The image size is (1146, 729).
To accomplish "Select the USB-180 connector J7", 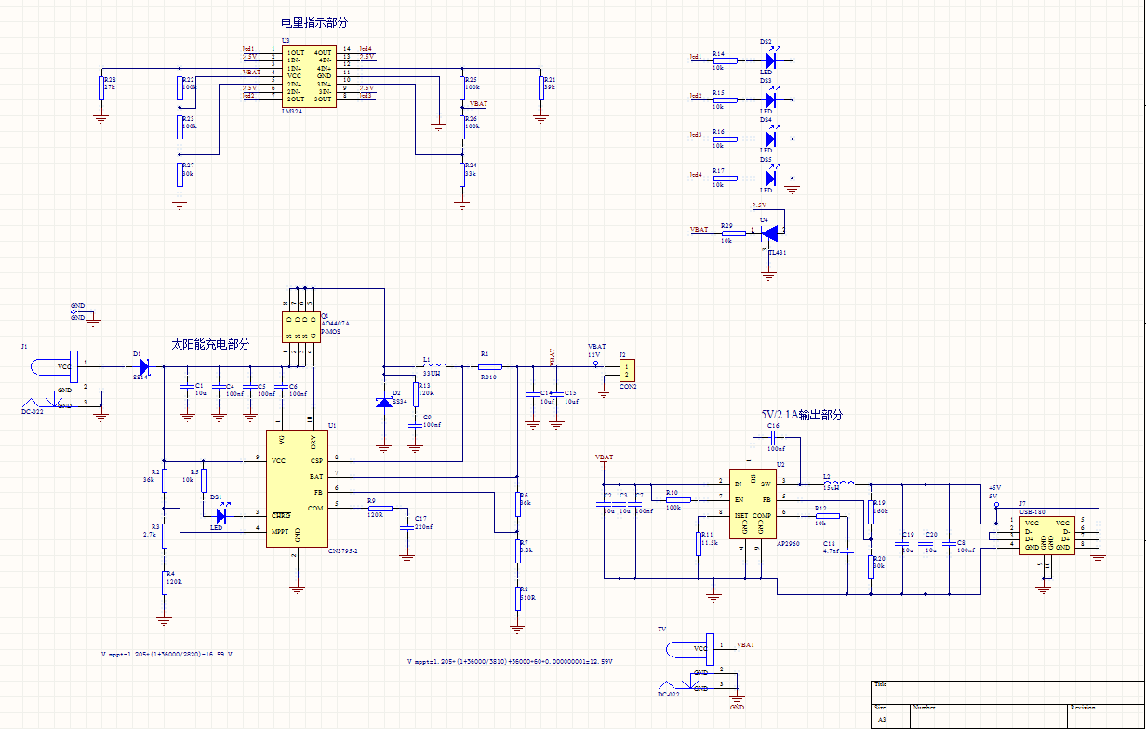I will tap(1046, 536).
